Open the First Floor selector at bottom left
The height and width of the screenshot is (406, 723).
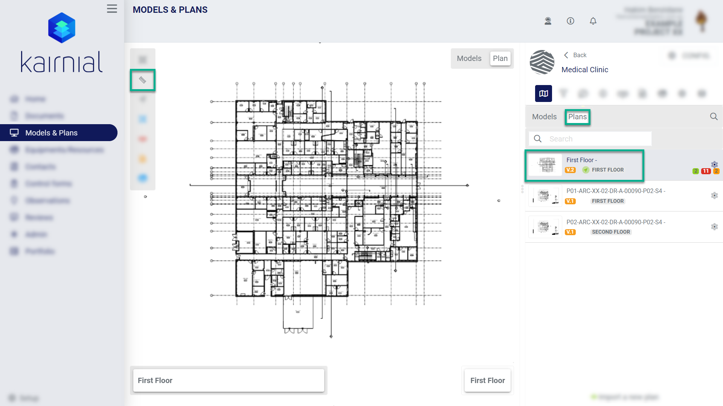point(228,380)
